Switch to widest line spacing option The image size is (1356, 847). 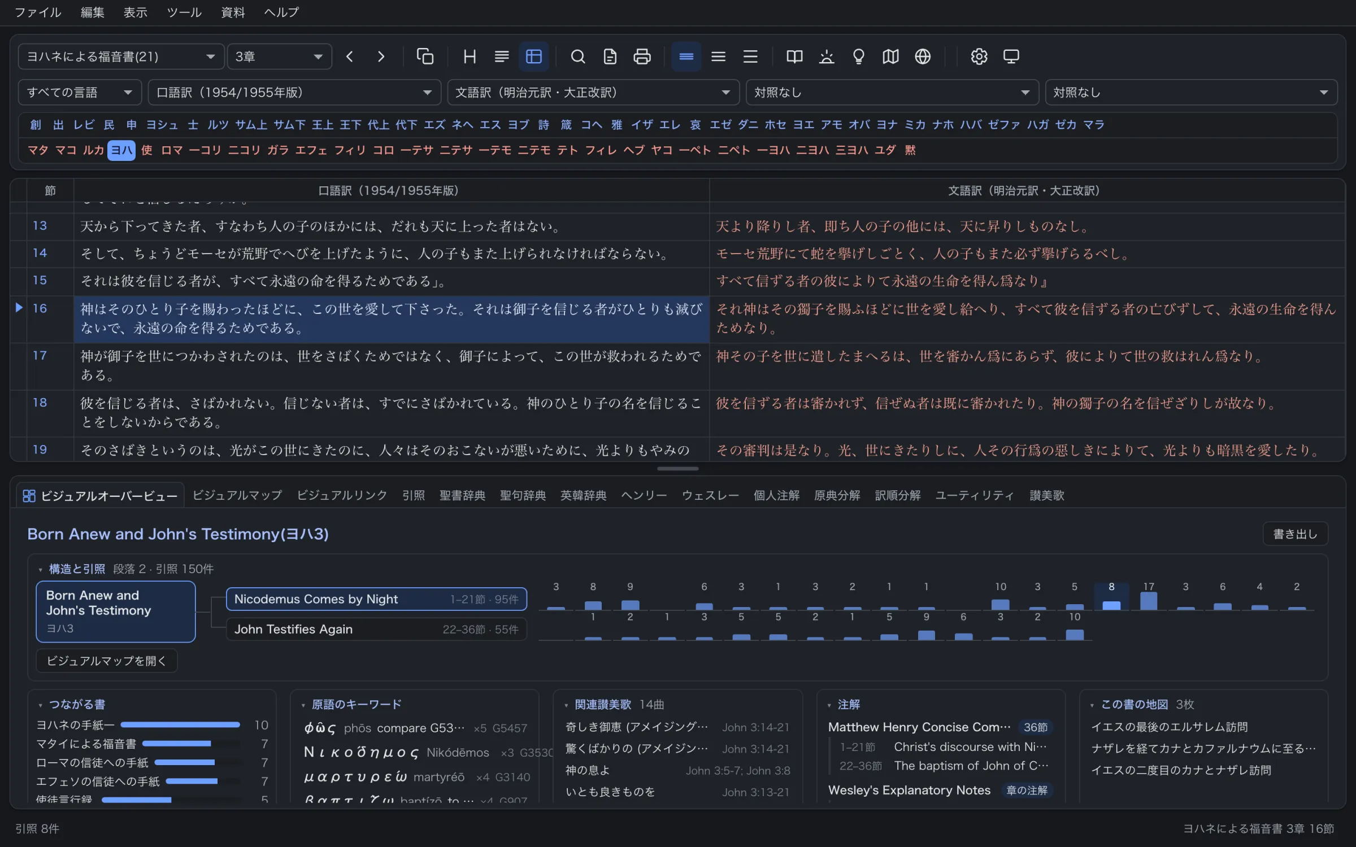coord(750,56)
